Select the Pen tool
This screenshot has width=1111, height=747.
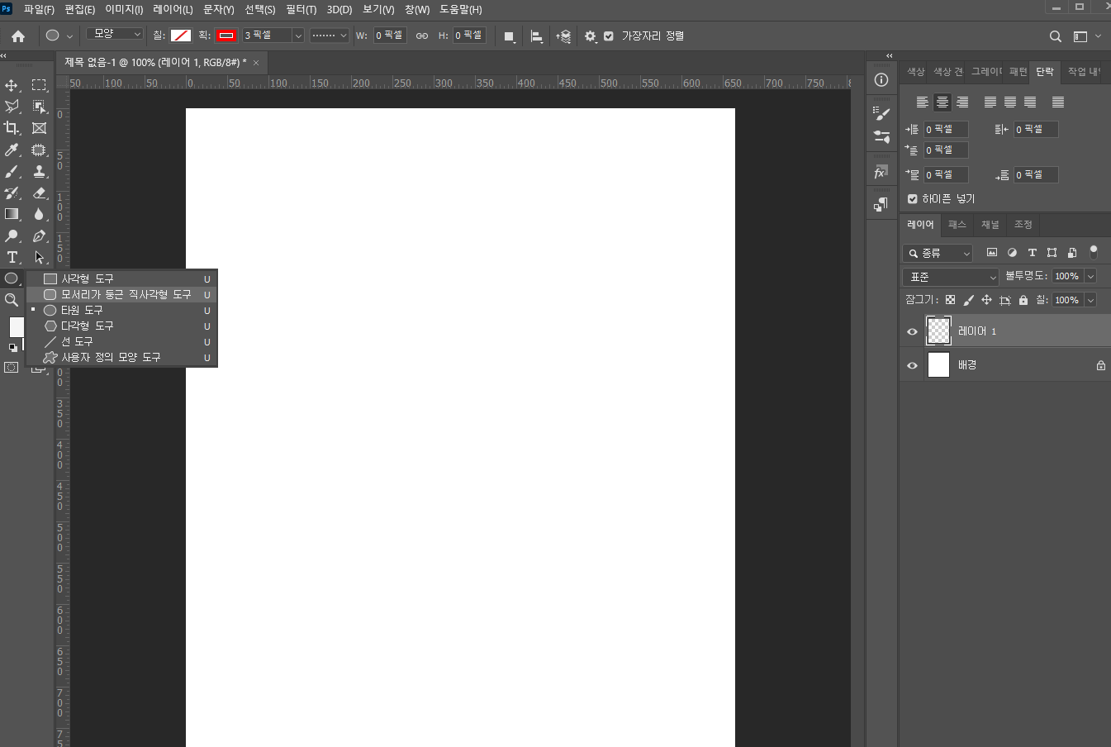coord(39,236)
